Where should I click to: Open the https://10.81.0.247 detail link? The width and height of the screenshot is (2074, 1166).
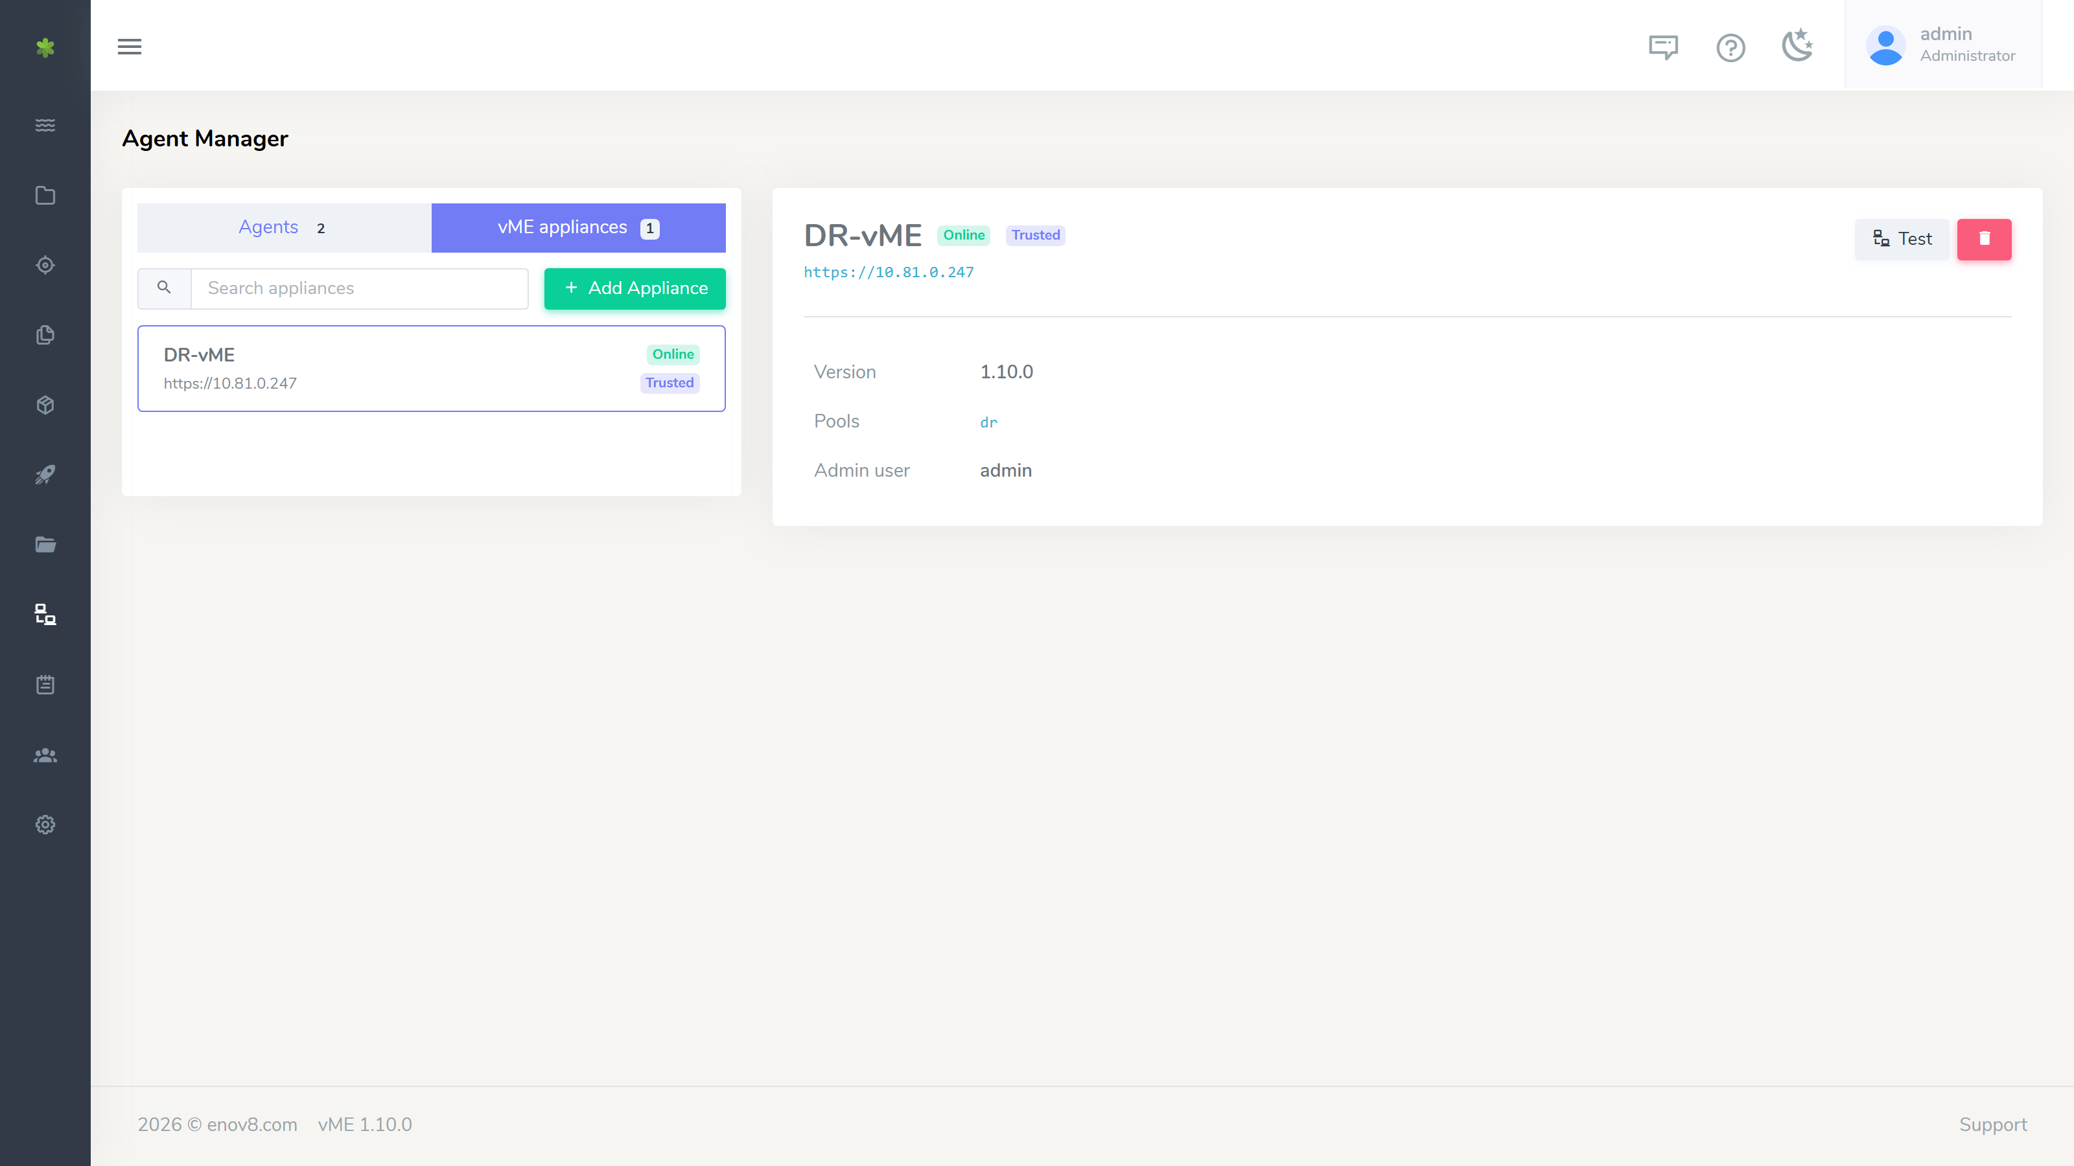889,272
